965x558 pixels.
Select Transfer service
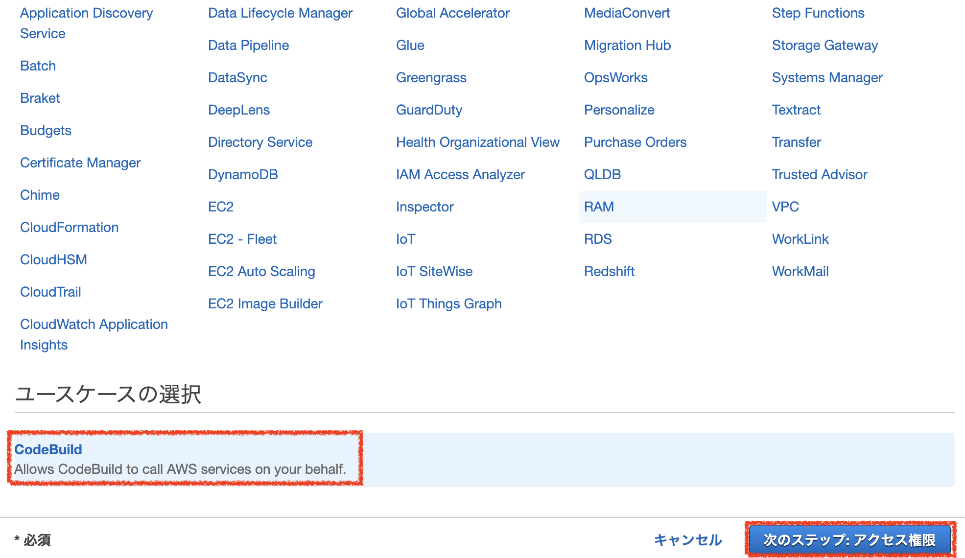pos(797,142)
